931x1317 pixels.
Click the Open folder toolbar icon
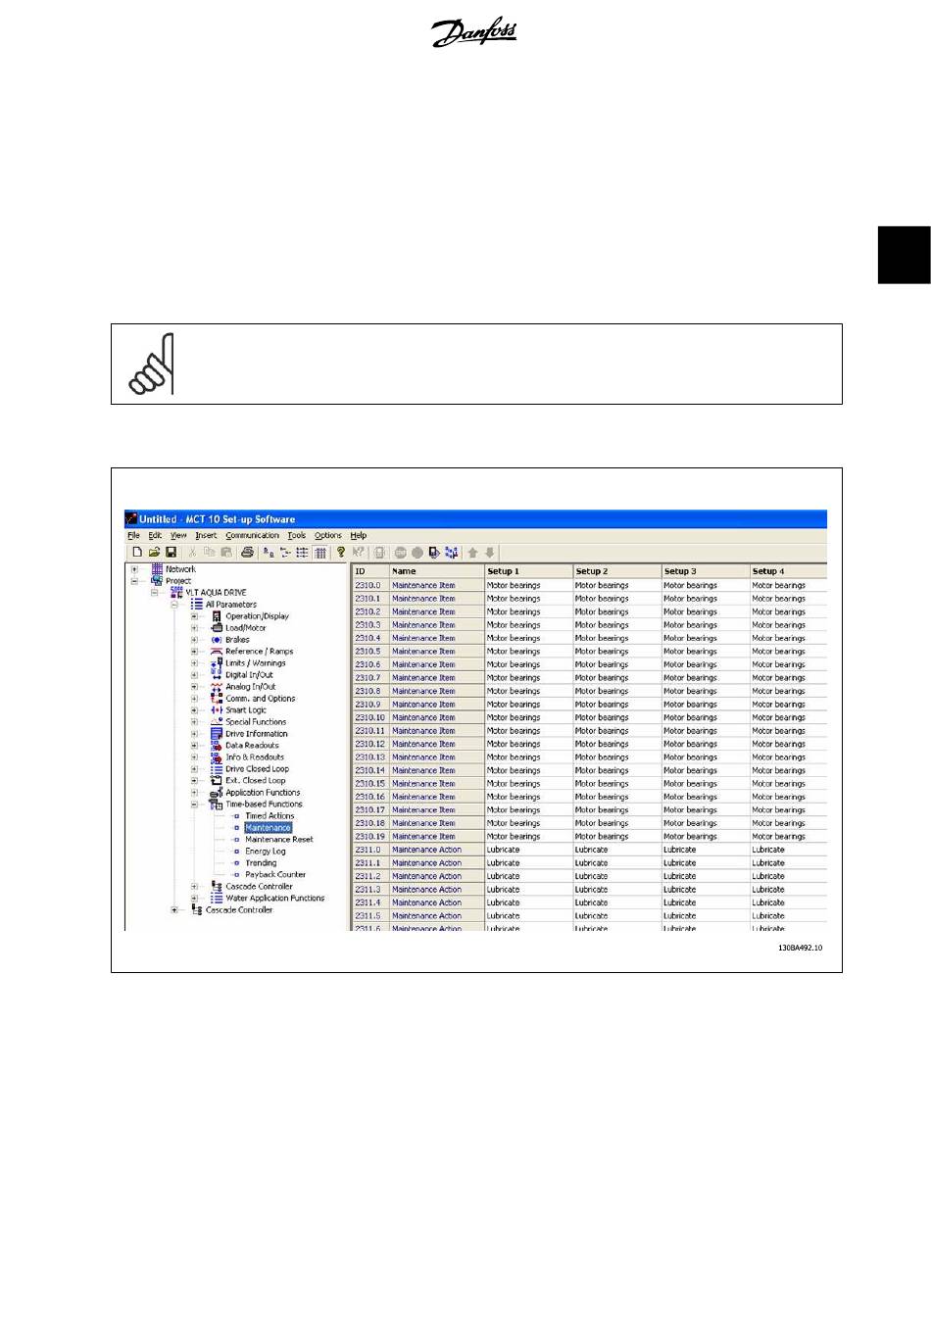[154, 553]
